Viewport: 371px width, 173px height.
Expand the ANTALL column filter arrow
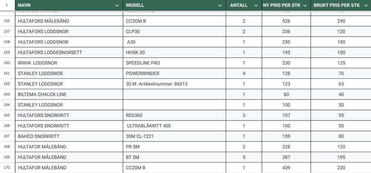[256, 5]
